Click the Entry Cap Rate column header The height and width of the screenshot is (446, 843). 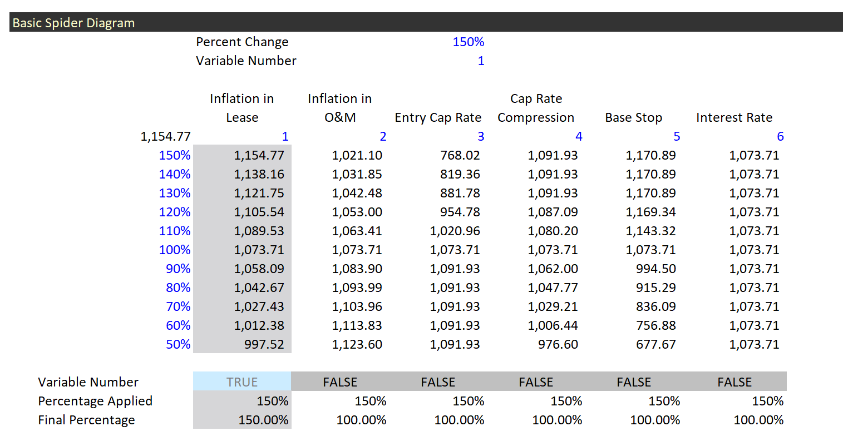point(438,117)
